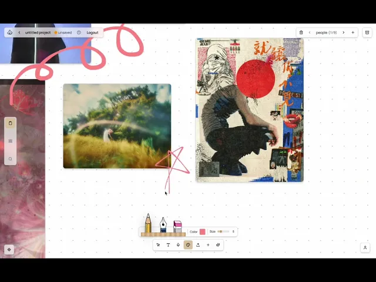Click the plus add icon in bottom toolbar
This screenshot has height=282, width=376.
[208, 245]
